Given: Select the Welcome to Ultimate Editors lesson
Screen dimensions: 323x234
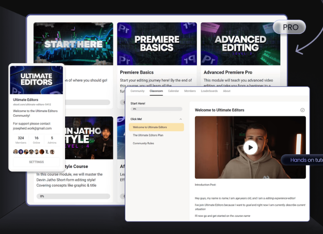Looking at the screenshot, I should click(x=156, y=127).
